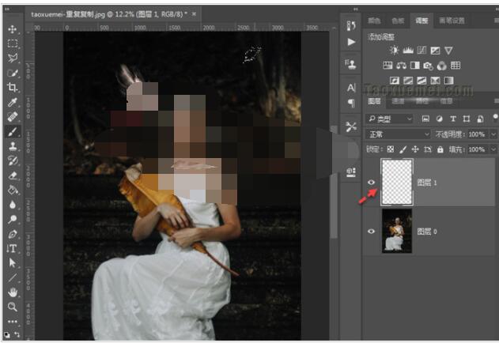The image size is (499, 343).
Task: Select the Eraser tool
Action: pos(13,175)
